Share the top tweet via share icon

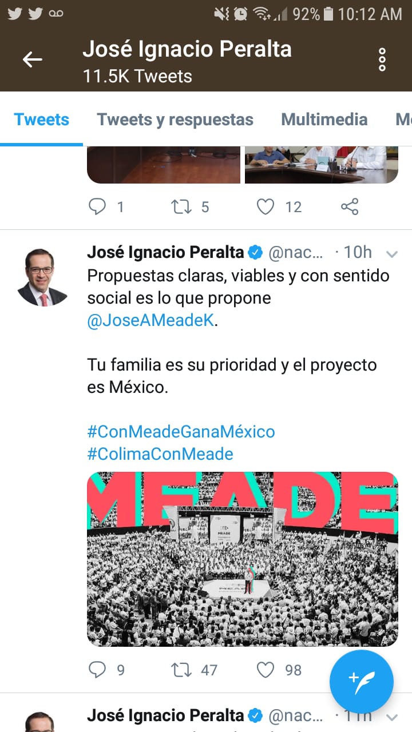point(350,206)
